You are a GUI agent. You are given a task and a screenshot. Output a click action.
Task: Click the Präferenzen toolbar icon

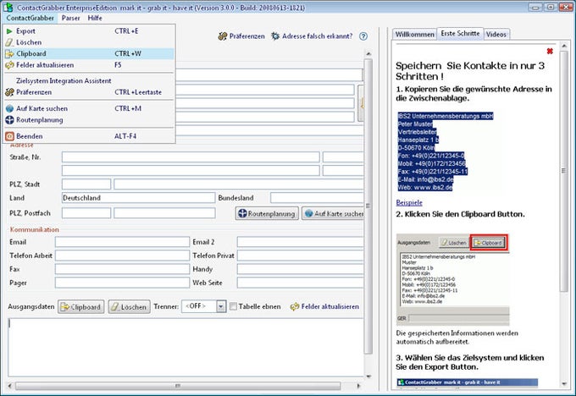pyautogui.click(x=222, y=36)
